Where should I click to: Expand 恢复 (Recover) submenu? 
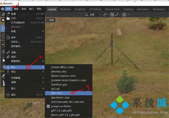[25, 31]
